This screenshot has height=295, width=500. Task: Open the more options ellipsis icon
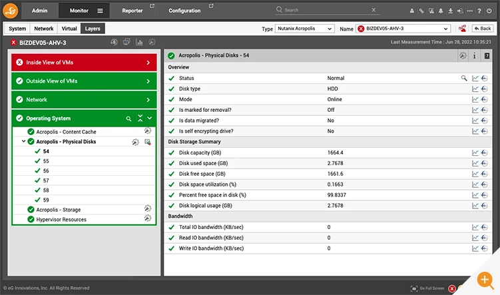469,11
